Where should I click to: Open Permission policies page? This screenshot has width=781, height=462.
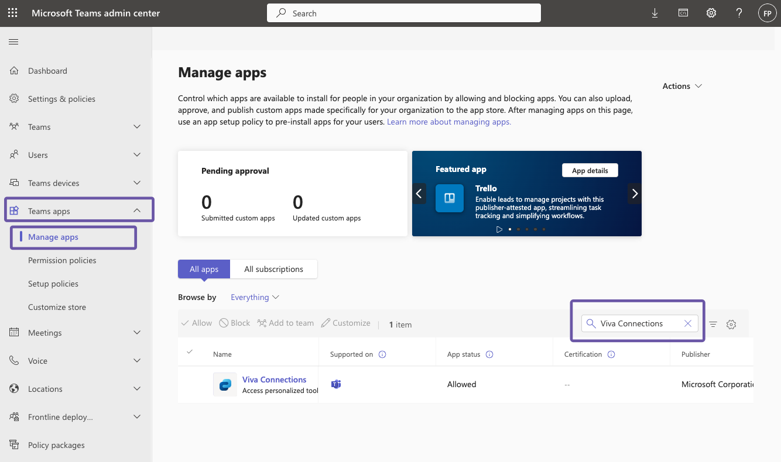[62, 260]
